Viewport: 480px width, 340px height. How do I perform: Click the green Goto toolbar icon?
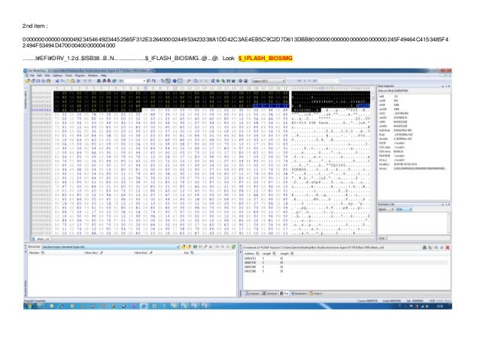click(114, 80)
